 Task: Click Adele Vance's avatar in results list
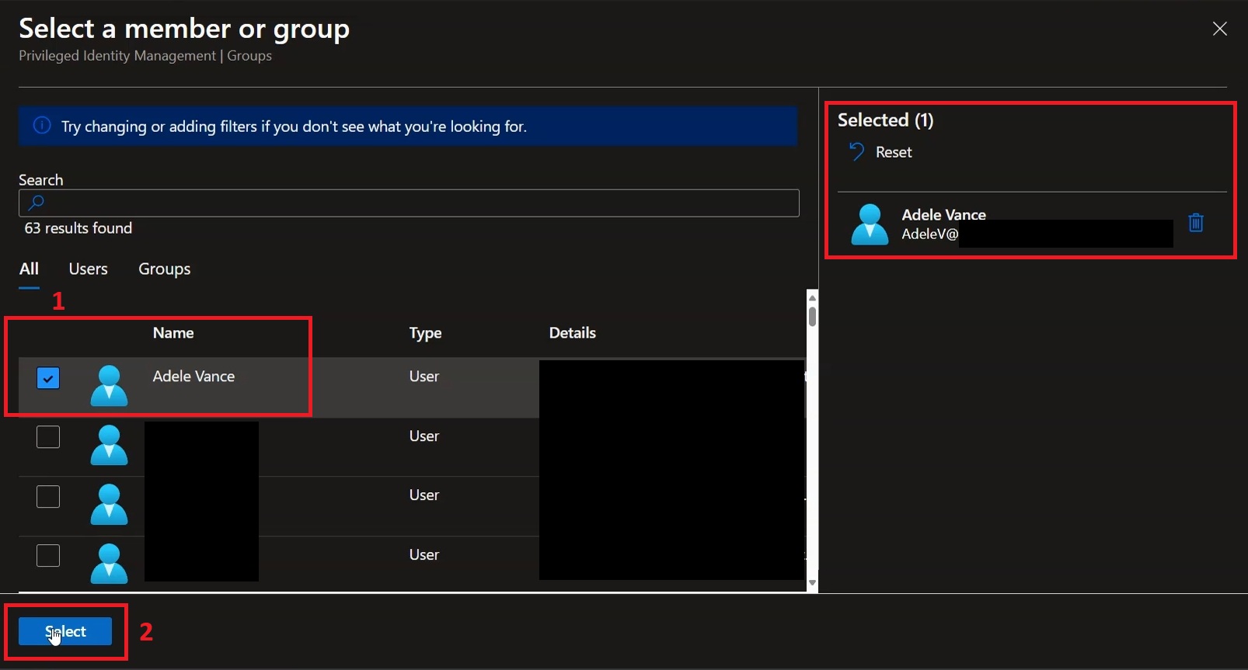(x=109, y=386)
